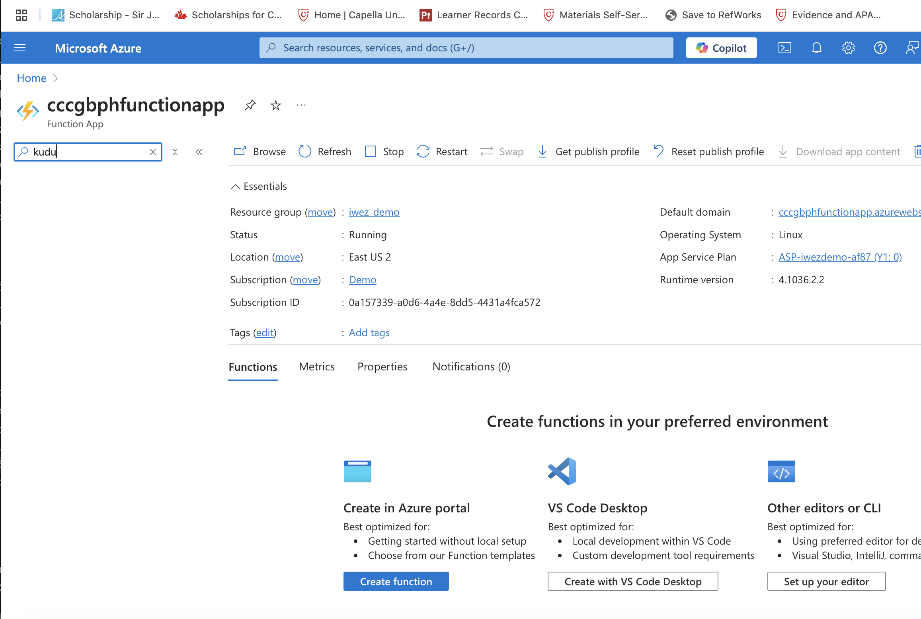Screen dimensions: 921x619
Task: Open the Demo subscription link
Action: pyautogui.click(x=363, y=280)
